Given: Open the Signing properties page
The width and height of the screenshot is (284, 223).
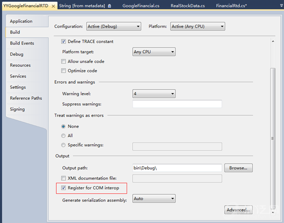Looking at the screenshot, I should coord(18,109).
